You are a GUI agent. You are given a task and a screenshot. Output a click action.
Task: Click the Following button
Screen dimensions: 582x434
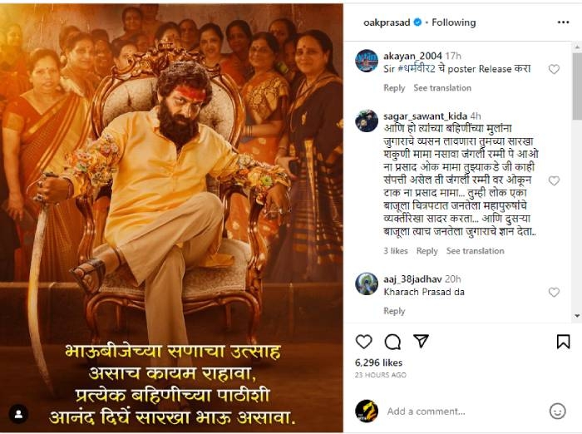(x=454, y=22)
